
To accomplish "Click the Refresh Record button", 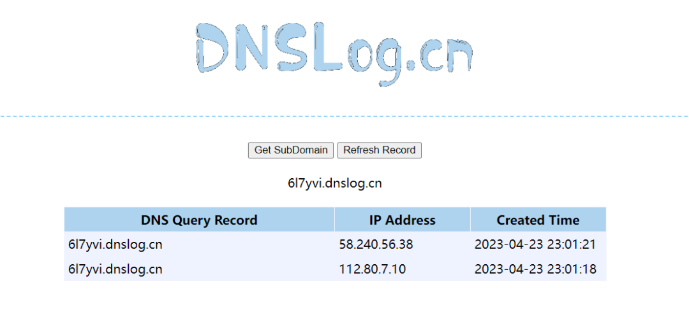I will point(379,150).
